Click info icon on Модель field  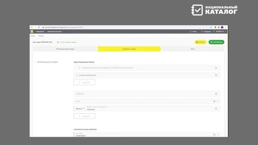point(216,108)
